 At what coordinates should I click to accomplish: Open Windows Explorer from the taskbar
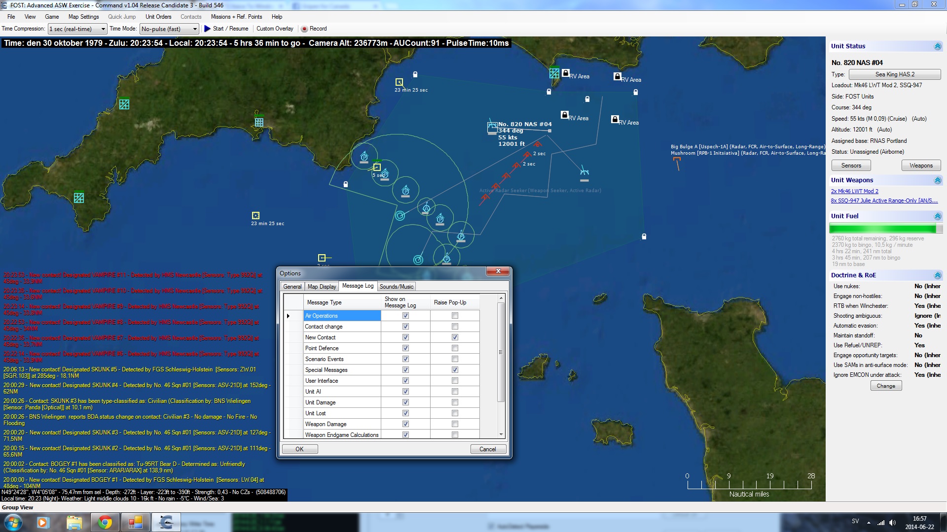74,522
